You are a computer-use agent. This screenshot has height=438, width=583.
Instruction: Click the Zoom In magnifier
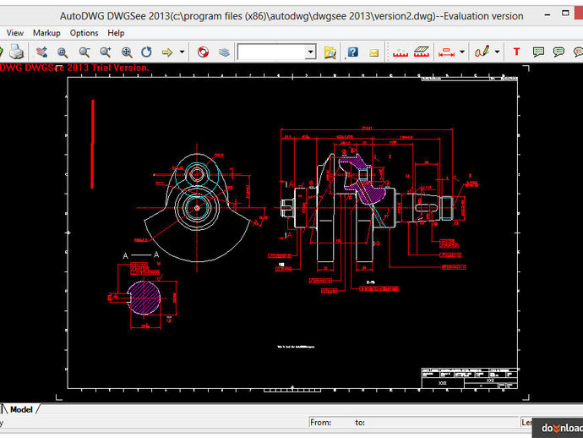pyautogui.click(x=106, y=52)
